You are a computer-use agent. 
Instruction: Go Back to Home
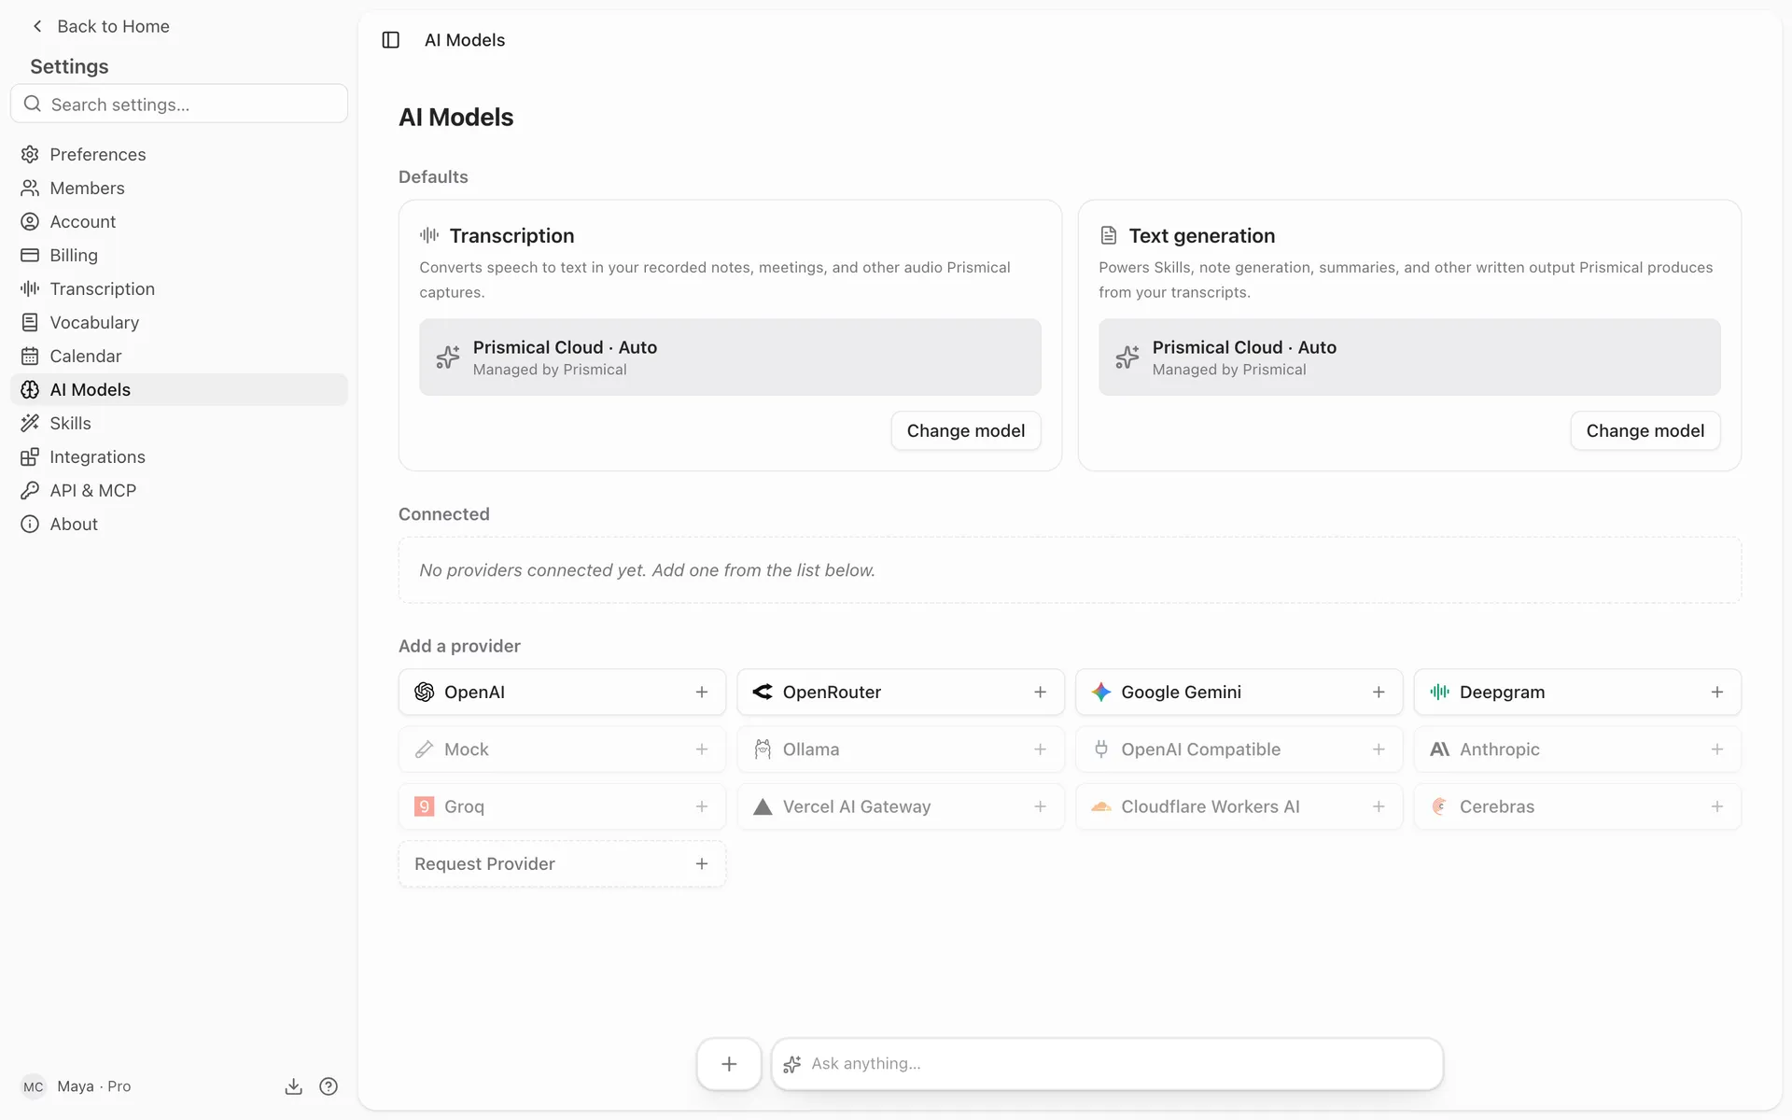[x=101, y=26]
